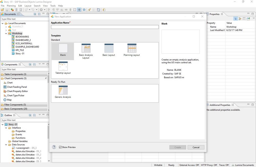
Task: Open Components panel view menu arrow
Action: coord(39,64)
